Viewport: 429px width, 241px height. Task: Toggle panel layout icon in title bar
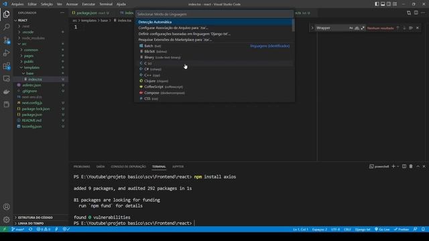(x=383, y=4)
